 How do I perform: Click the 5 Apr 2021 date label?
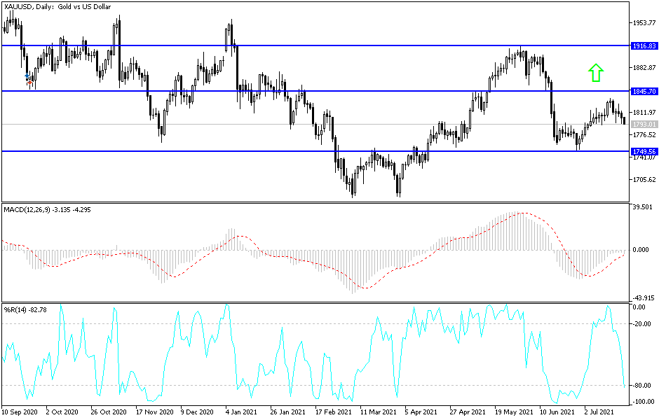tap(421, 412)
